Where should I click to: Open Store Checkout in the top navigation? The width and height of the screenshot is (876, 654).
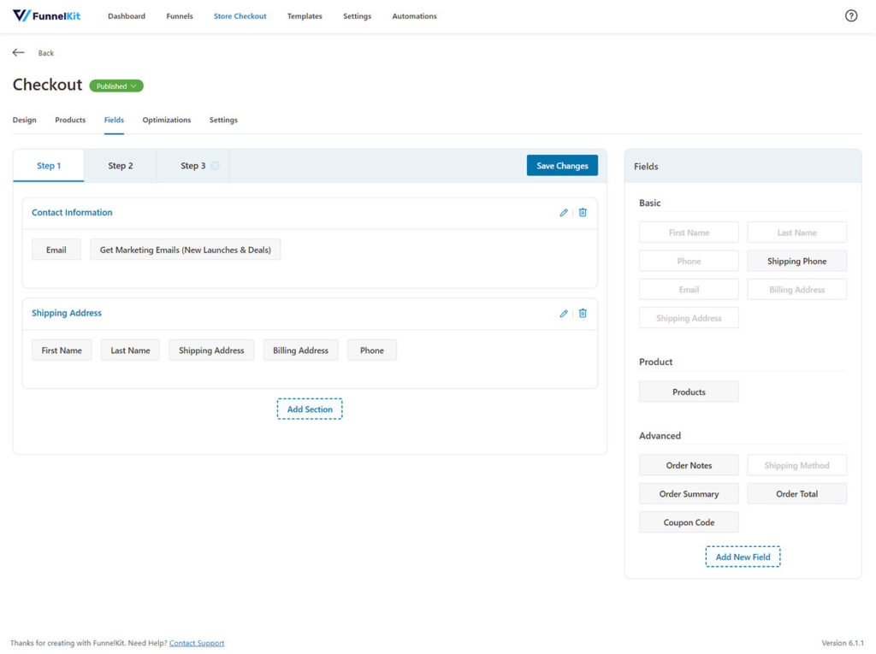(x=240, y=16)
